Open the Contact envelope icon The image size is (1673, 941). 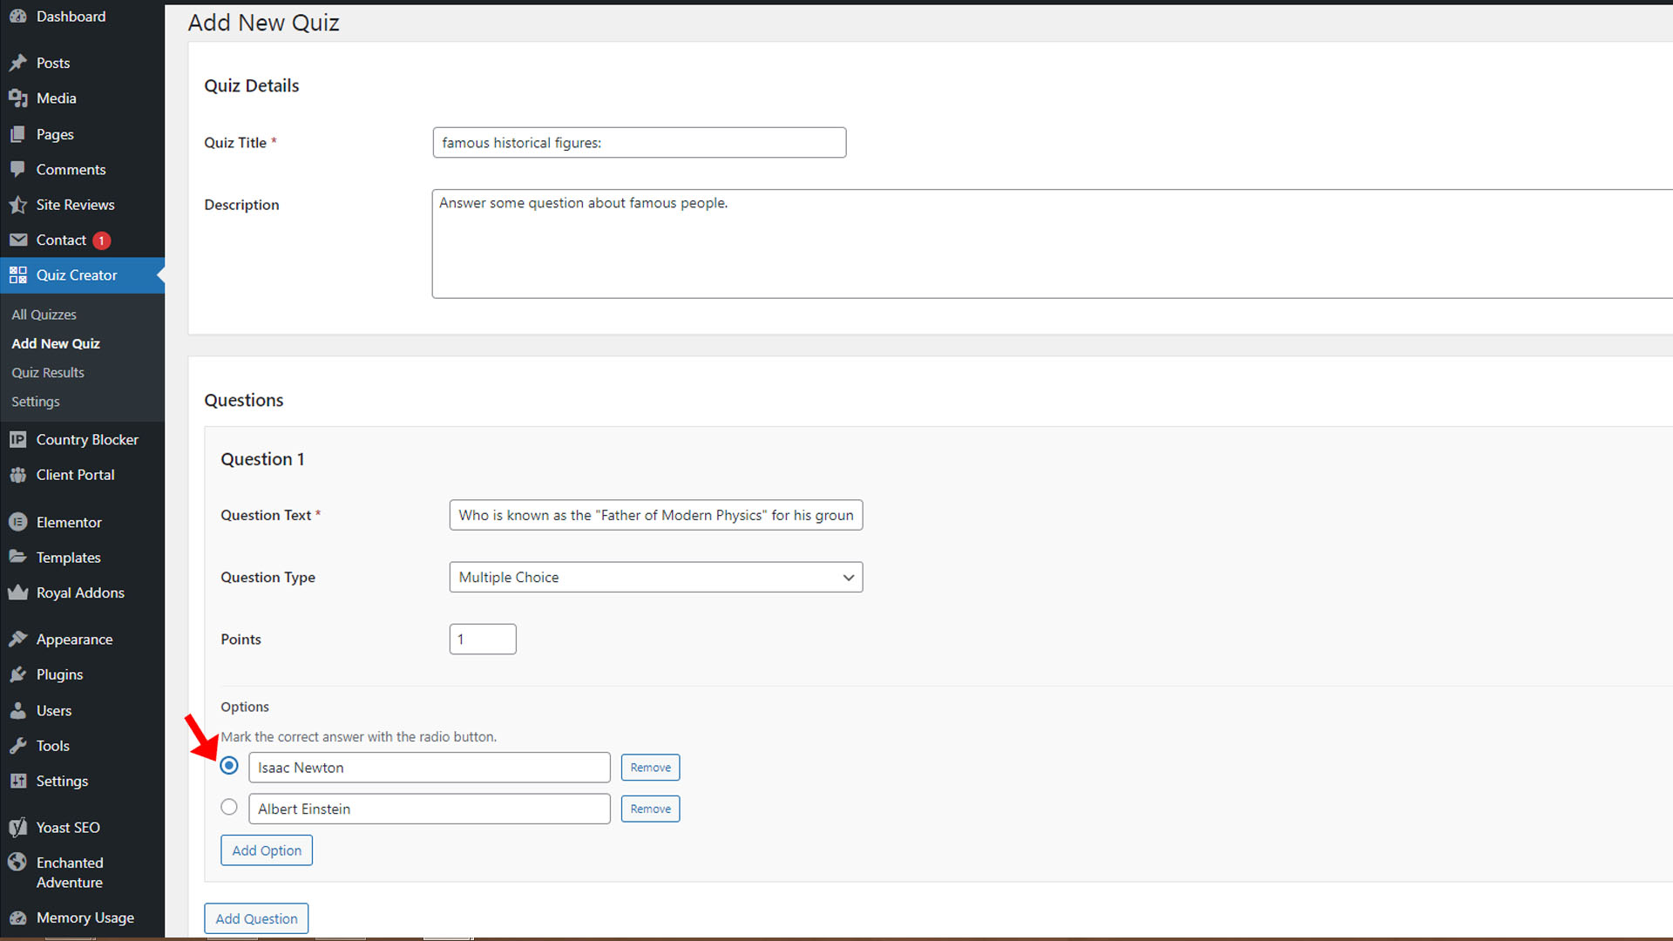tap(18, 240)
